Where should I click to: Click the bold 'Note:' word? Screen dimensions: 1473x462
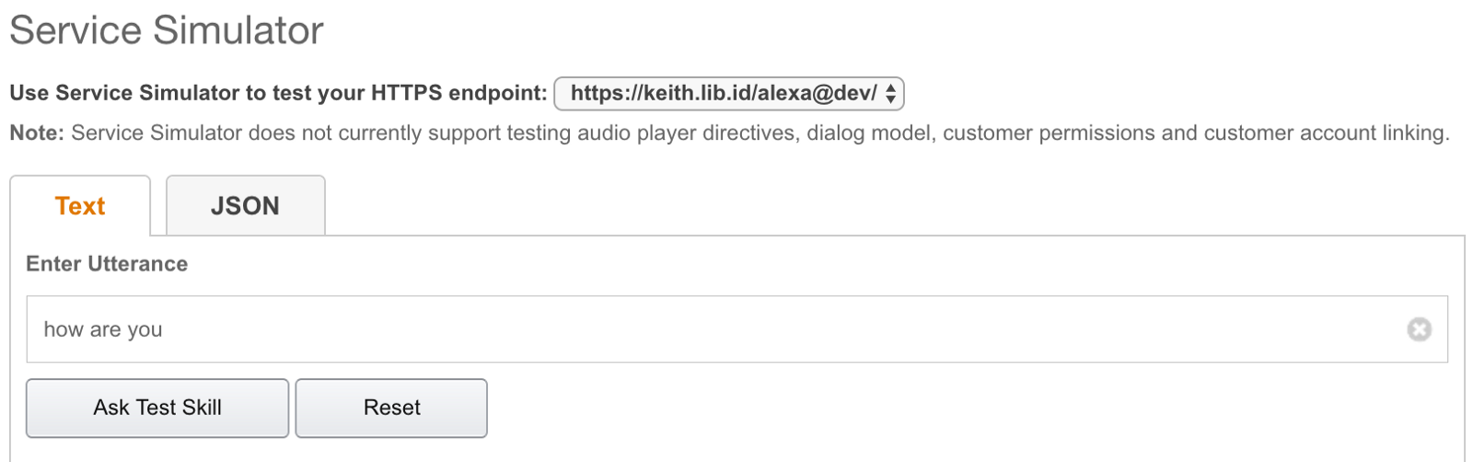[x=37, y=133]
